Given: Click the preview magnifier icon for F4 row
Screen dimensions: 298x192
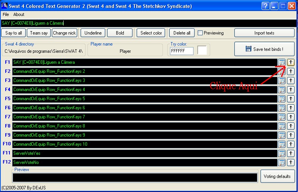Looking at the screenshot, I should (x=282, y=90).
